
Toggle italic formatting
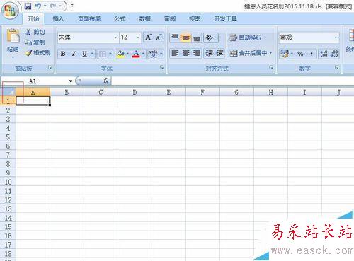click(x=74, y=54)
